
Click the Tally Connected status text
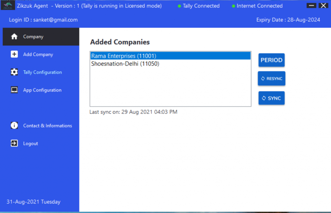click(x=201, y=6)
